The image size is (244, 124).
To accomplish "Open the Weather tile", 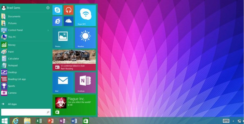I will click(85, 38).
